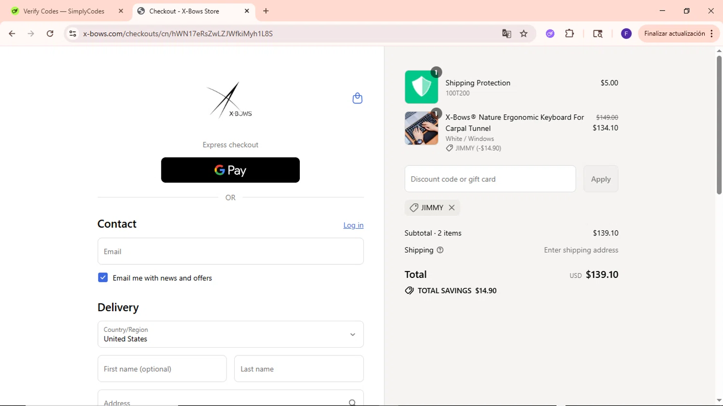Expand the Country/Region dropdown
Screen dimensions: 723x406
pyautogui.click(x=230, y=334)
